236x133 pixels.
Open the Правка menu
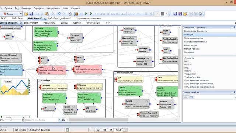point(8,8)
